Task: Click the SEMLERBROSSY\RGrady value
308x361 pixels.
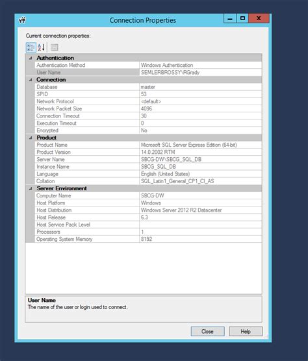Action: (170, 72)
